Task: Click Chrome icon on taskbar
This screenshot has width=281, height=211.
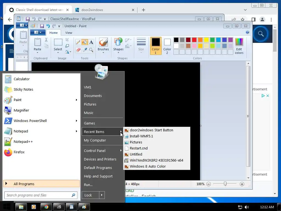Action: (46, 207)
